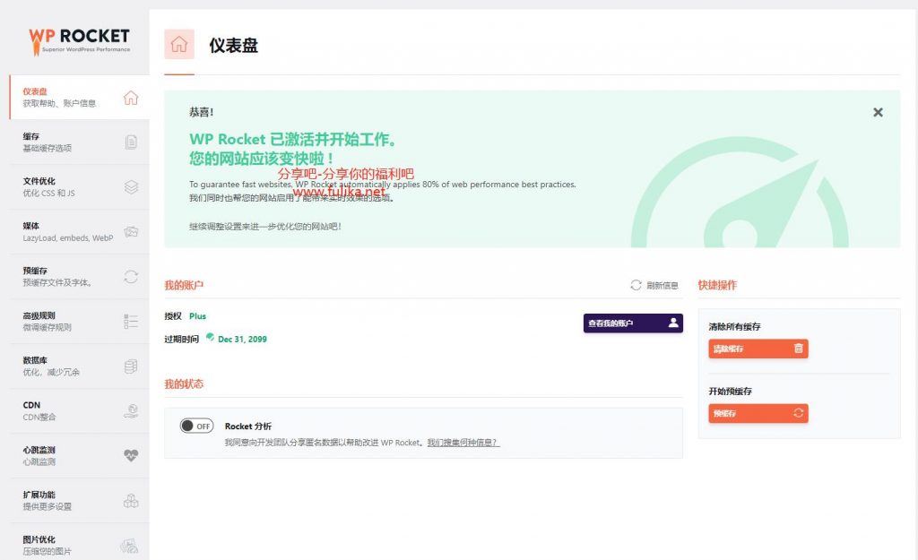Open the CDN整合 section
This screenshot has height=560, width=918.
(80, 410)
